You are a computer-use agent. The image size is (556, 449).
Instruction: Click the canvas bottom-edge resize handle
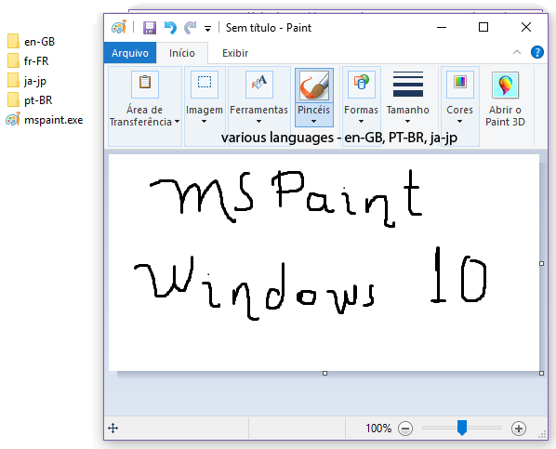pyautogui.click(x=324, y=373)
